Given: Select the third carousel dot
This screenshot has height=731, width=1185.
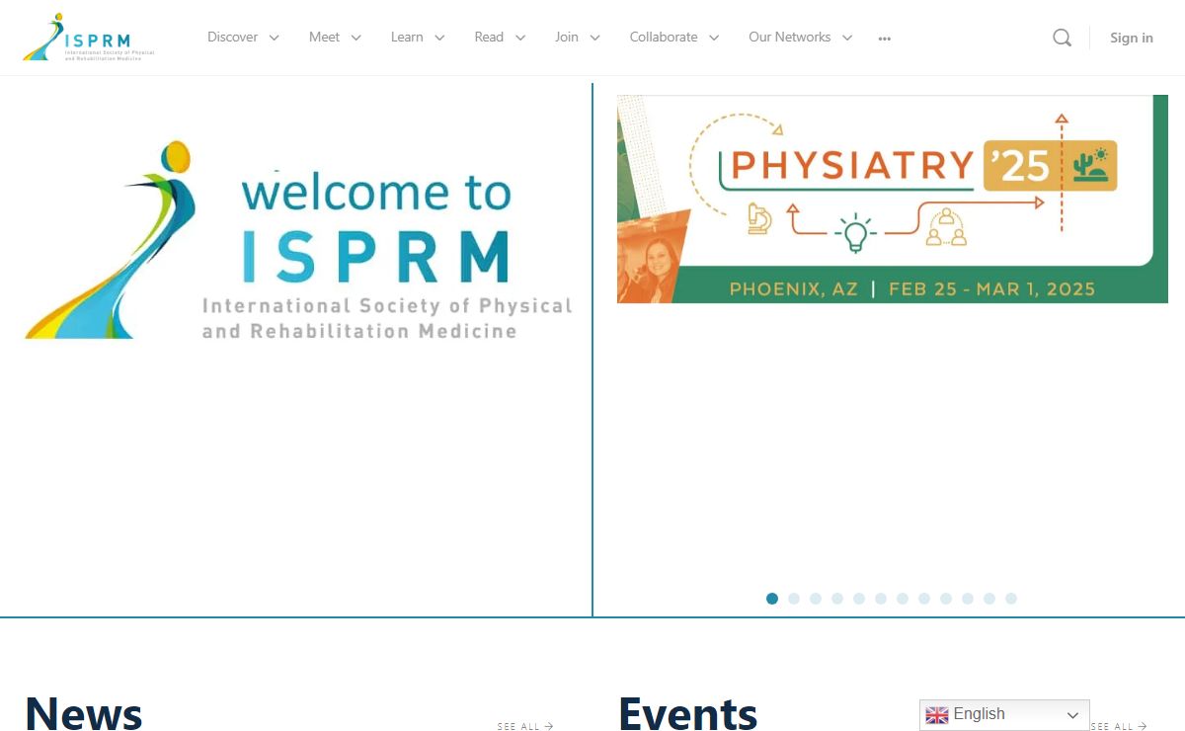Looking at the screenshot, I should pyautogui.click(x=816, y=599).
